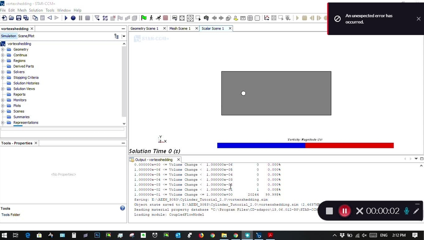
Task: Switch to Mesh Scene 1 tab
Action: tap(180, 28)
